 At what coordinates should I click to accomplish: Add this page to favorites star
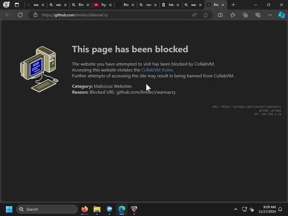(206, 15)
